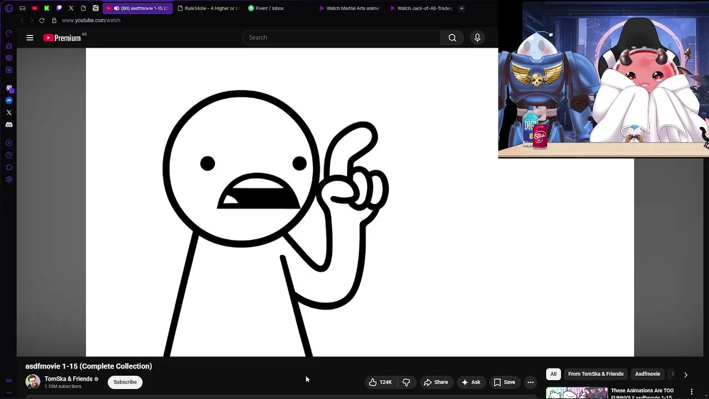The height and width of the screenshot is (399, 709).
Task: Share the asdfmovie video
Action: point(436,382)
